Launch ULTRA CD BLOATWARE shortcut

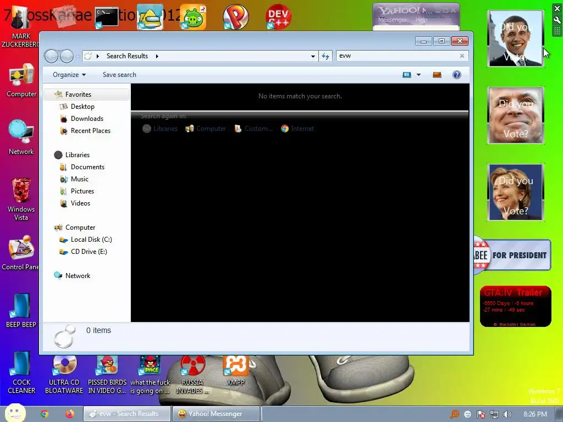tap(64, 375)
